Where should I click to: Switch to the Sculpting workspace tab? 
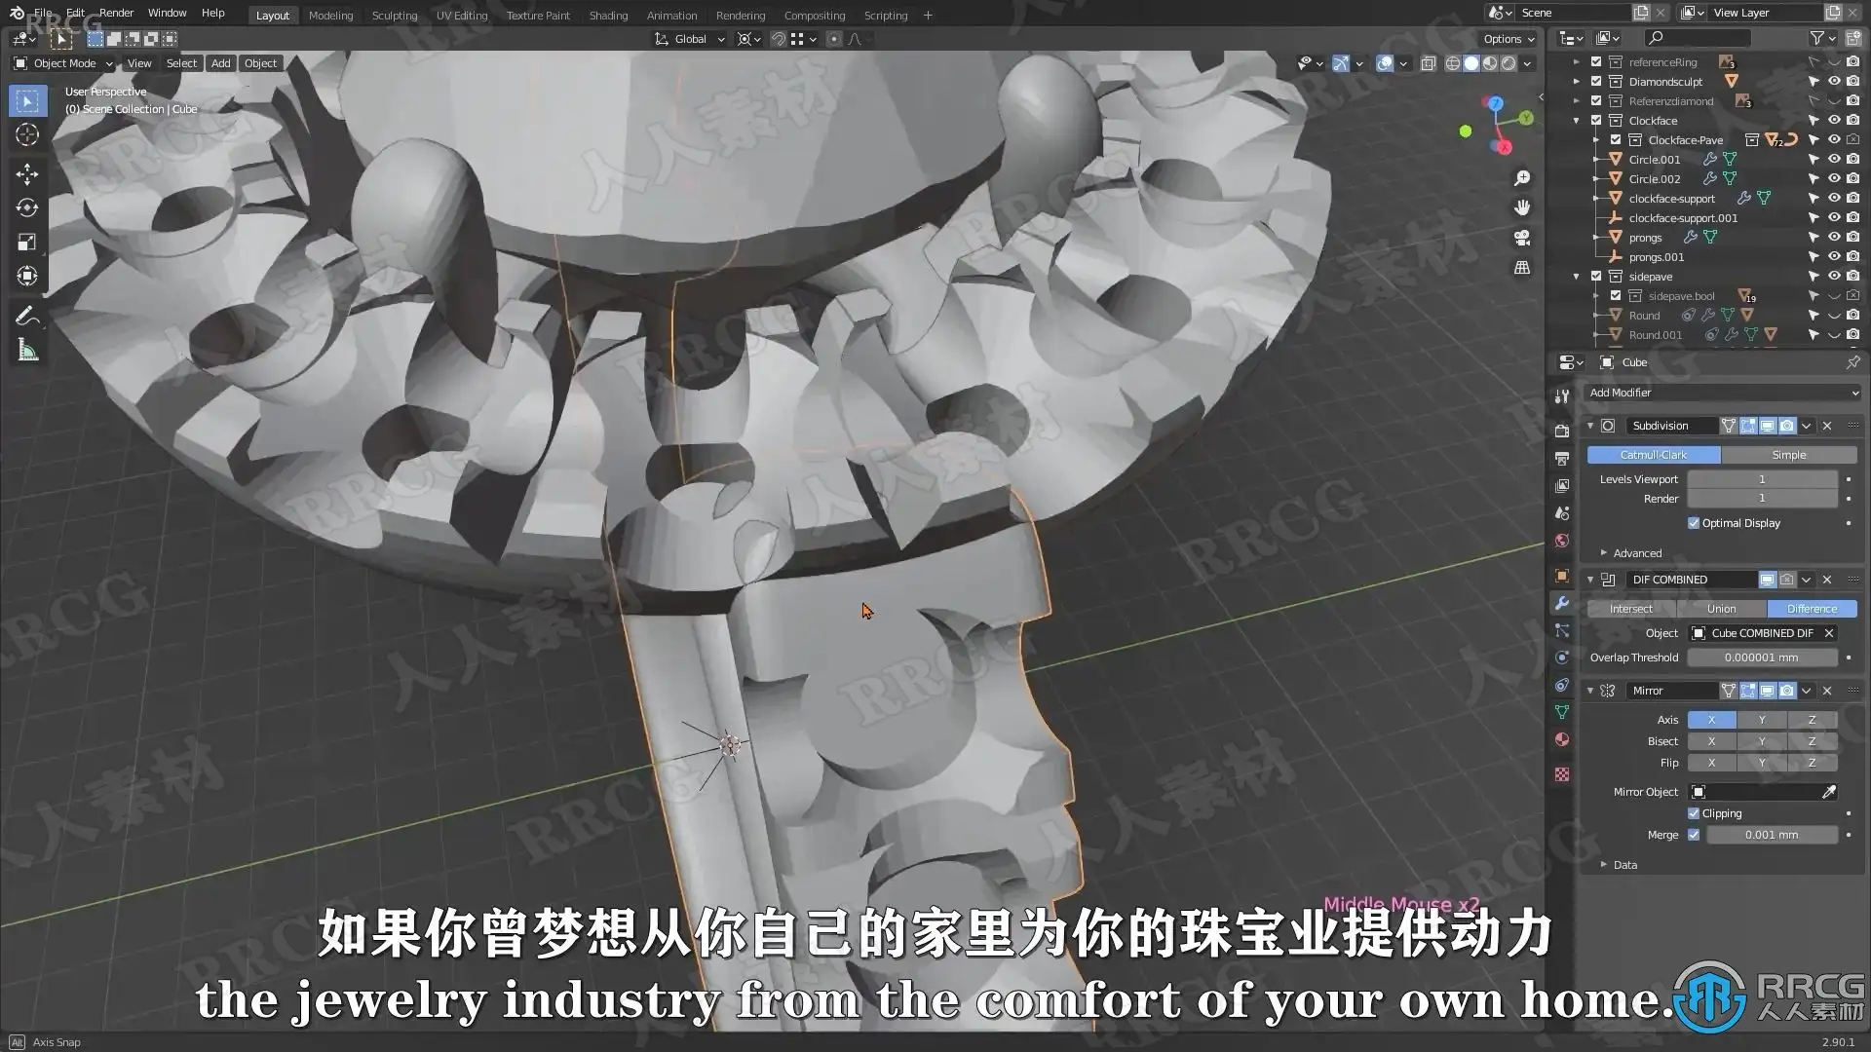tap(394, 15)
